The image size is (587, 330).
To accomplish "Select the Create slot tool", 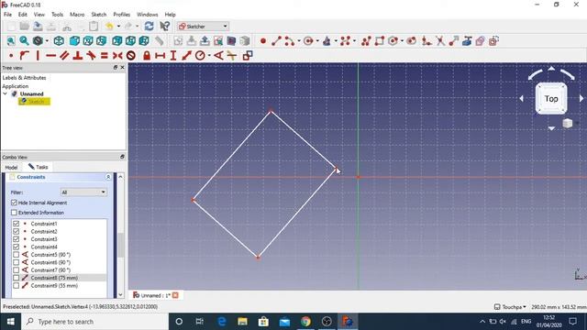I will point(412,40).
